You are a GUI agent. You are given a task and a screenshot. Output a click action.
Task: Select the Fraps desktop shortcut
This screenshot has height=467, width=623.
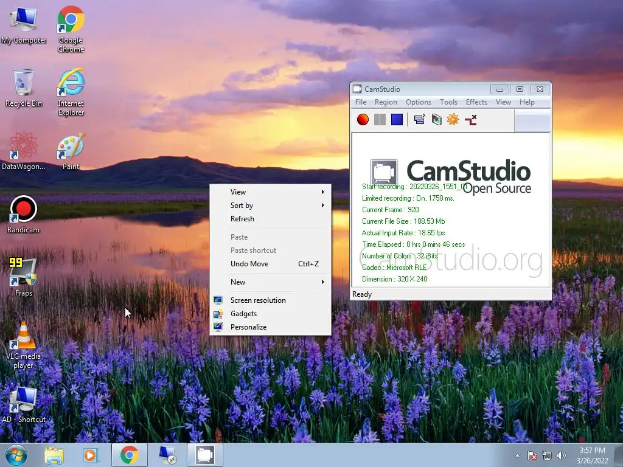tap(24, 277)
